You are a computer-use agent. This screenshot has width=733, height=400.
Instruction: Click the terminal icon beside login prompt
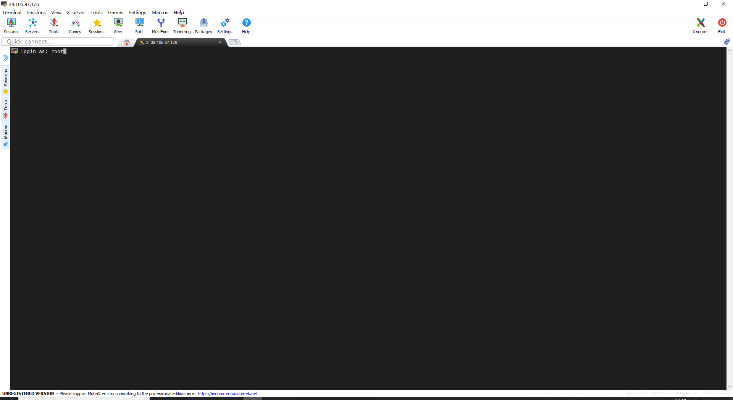(15, 51)
